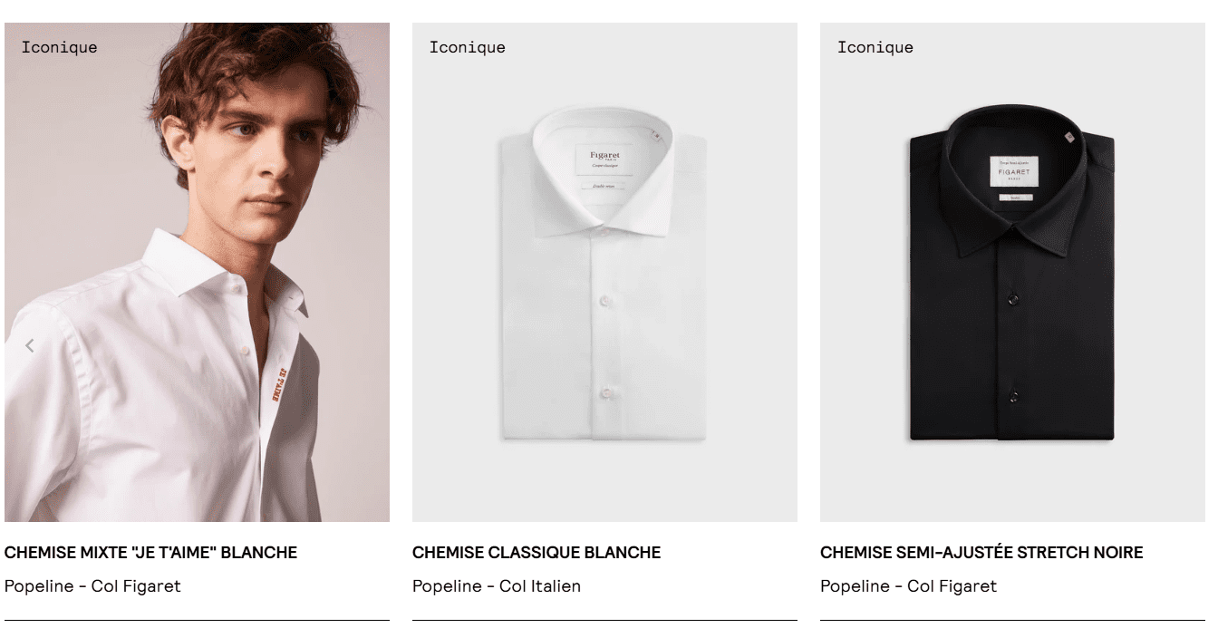
Task: Click the Popeline - Col Italien description
Action: (497, 586)
